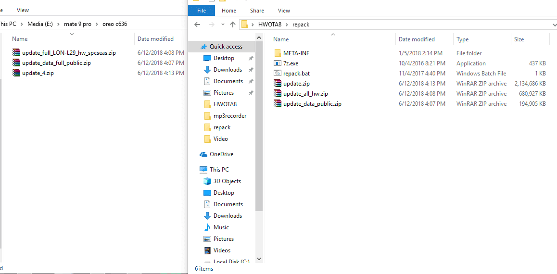Open HWOTA8 folder in sidebar

click(x=225, y=104)
